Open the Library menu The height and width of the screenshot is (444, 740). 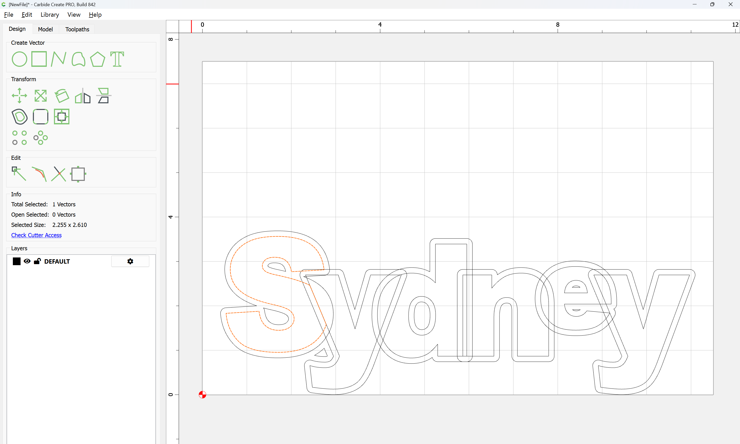50,15
